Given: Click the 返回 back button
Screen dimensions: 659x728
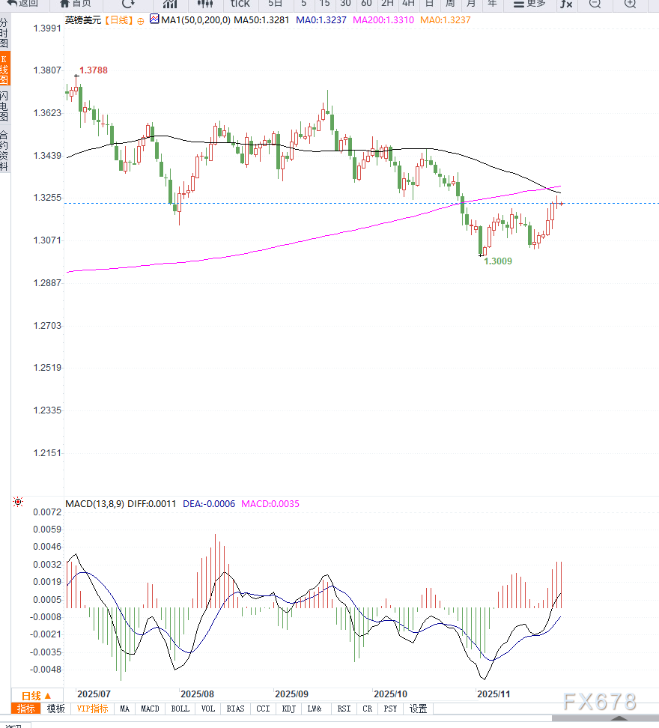Looking at the screenshot, I should tap(22, 4).
